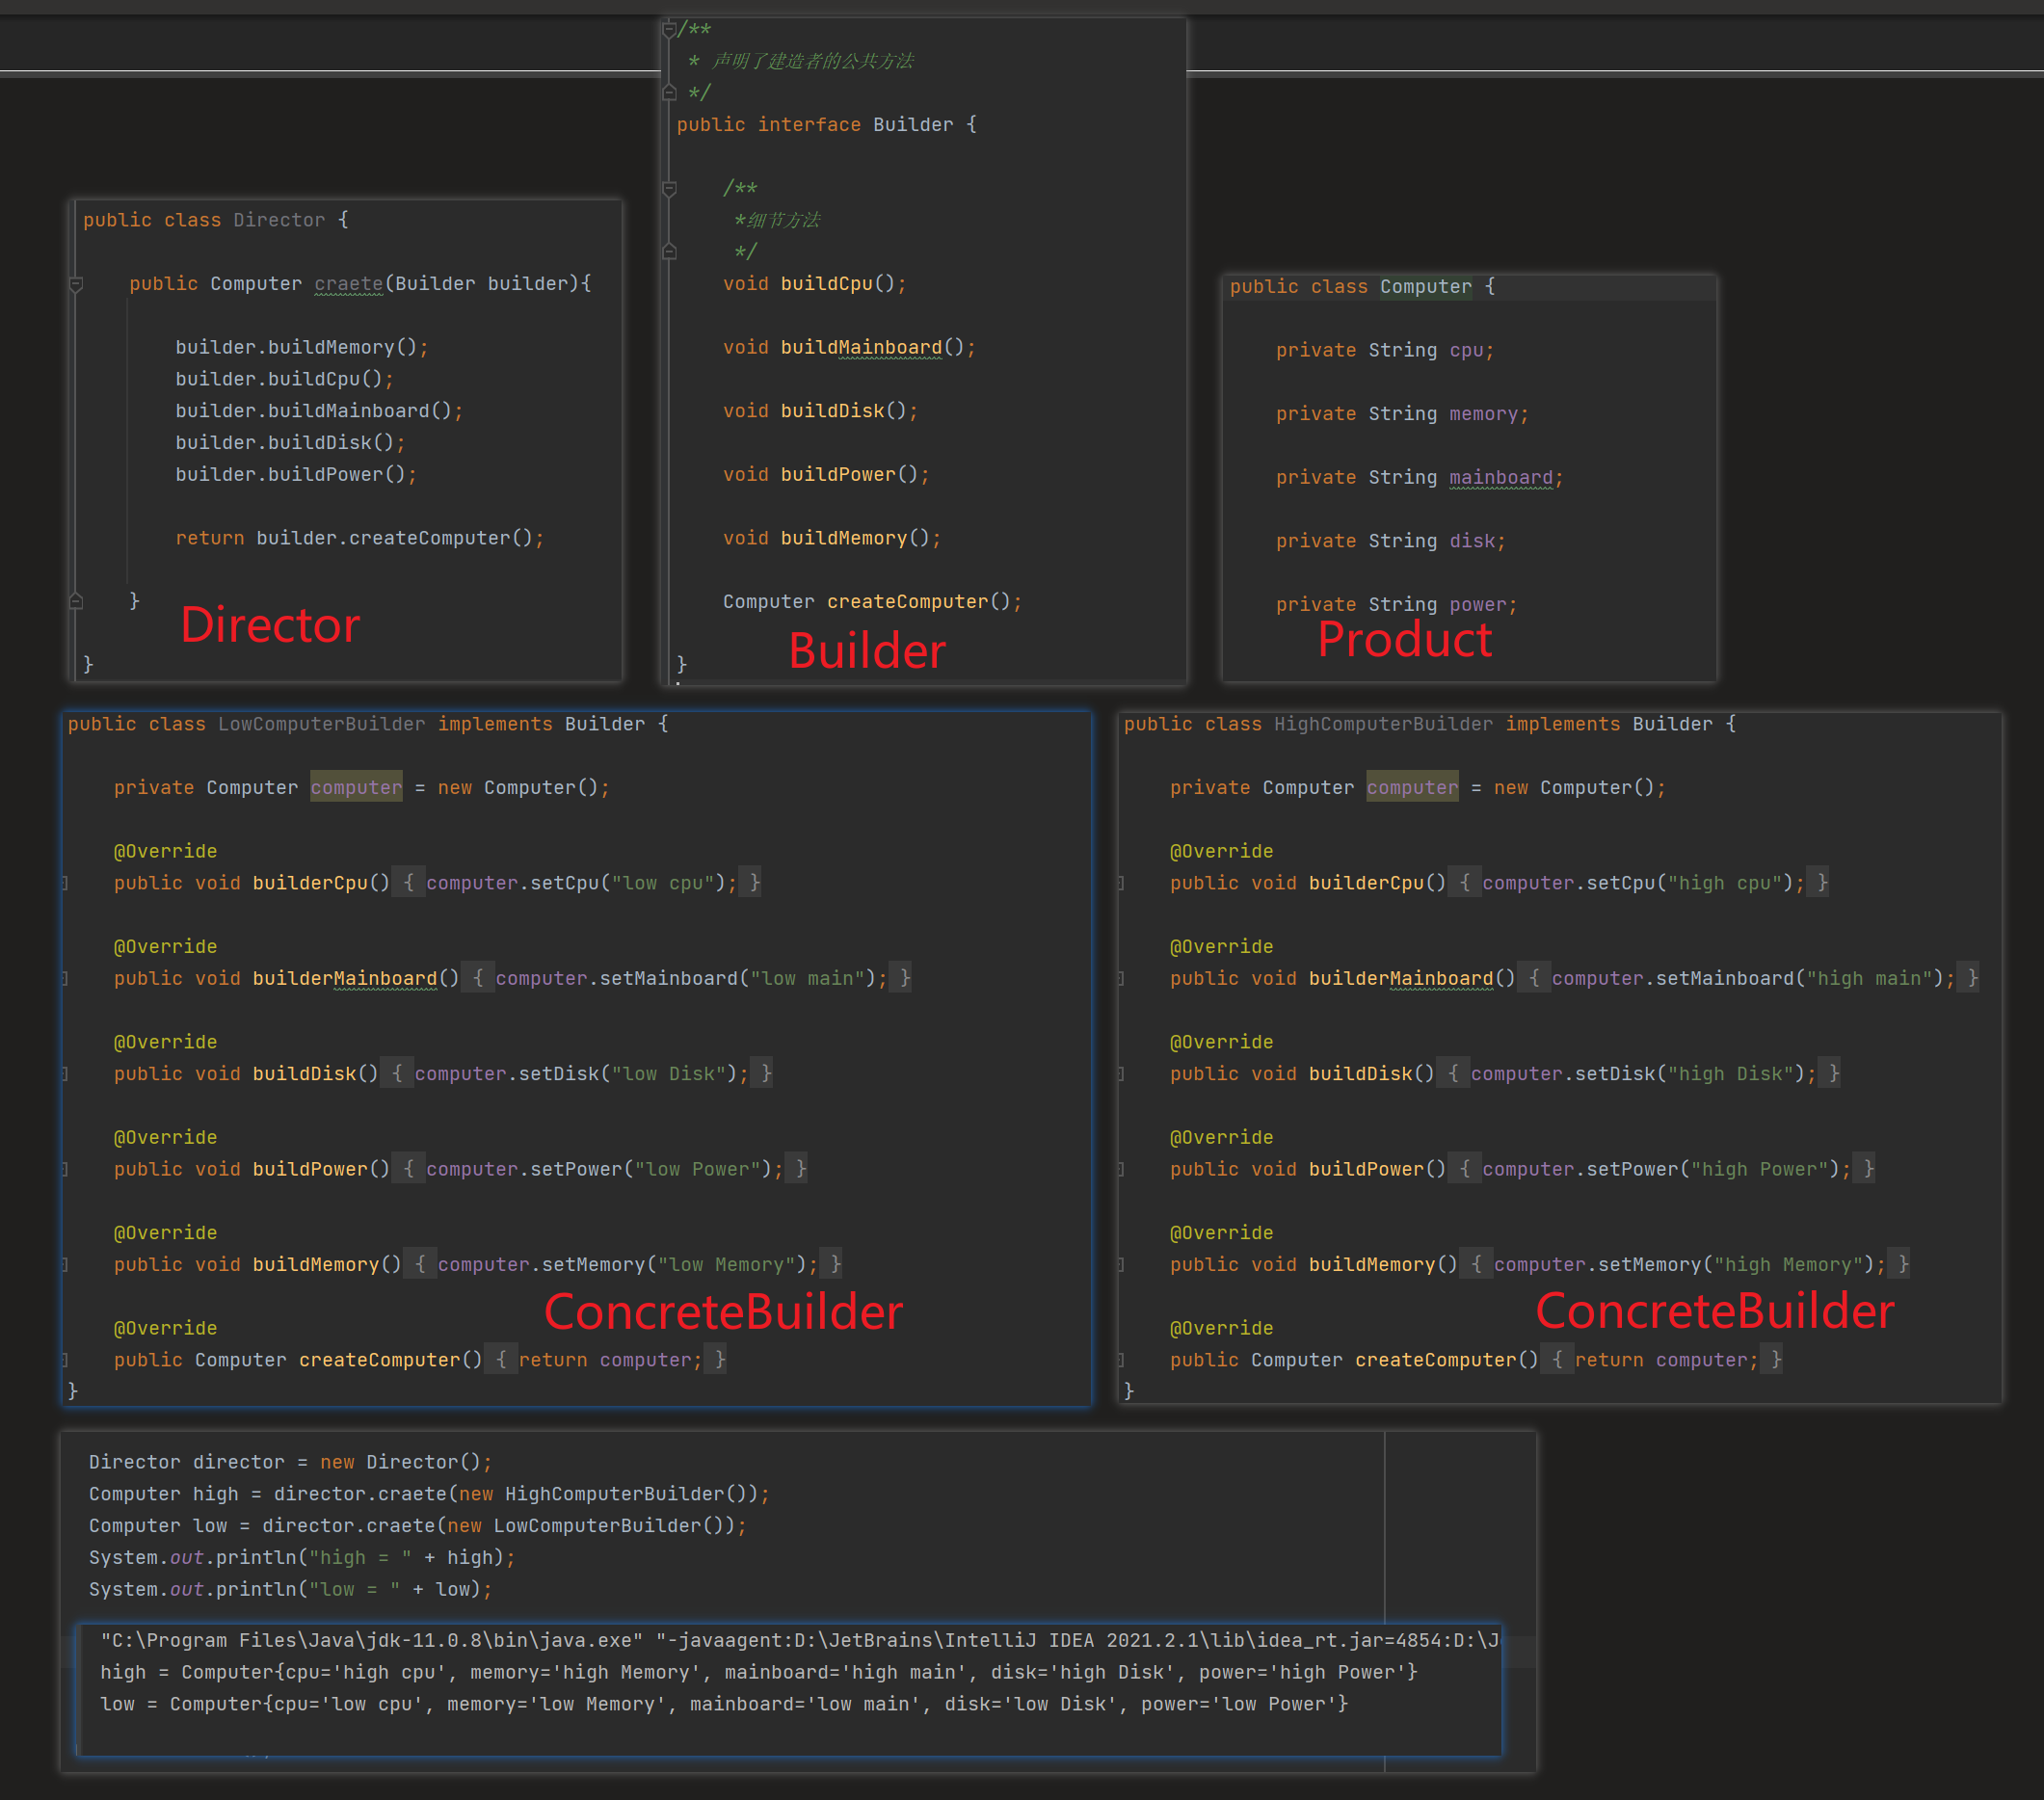Click 'Computer low = director.craete' line
The image size is (2044, 1800).
click(418, 1526)
